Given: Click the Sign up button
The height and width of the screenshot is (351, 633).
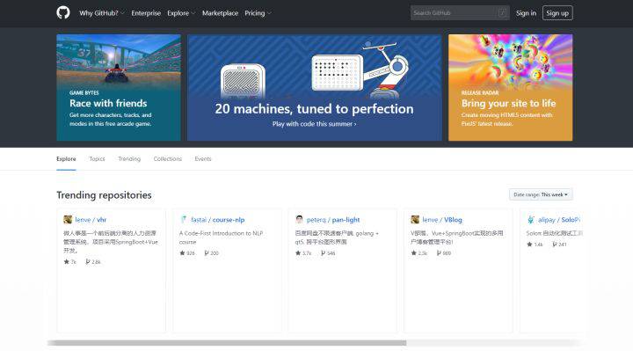Looking at the screenshot, I should pyautogui.click(x=557, y=13).
